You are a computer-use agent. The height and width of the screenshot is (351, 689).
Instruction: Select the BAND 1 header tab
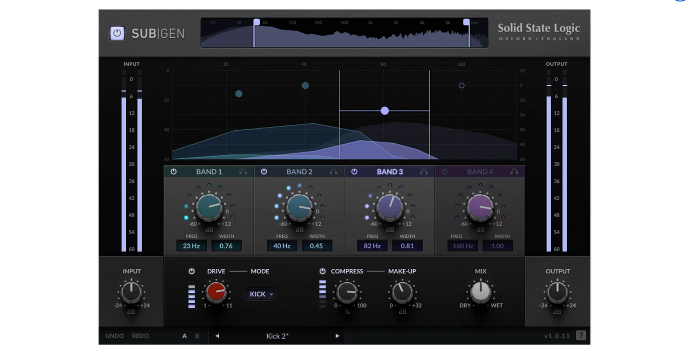click(209, 171)
